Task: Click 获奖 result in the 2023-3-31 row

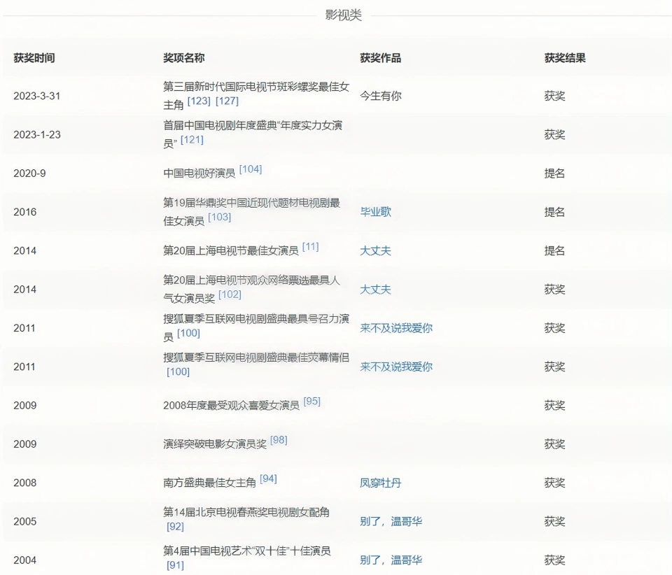Action: 554,96
